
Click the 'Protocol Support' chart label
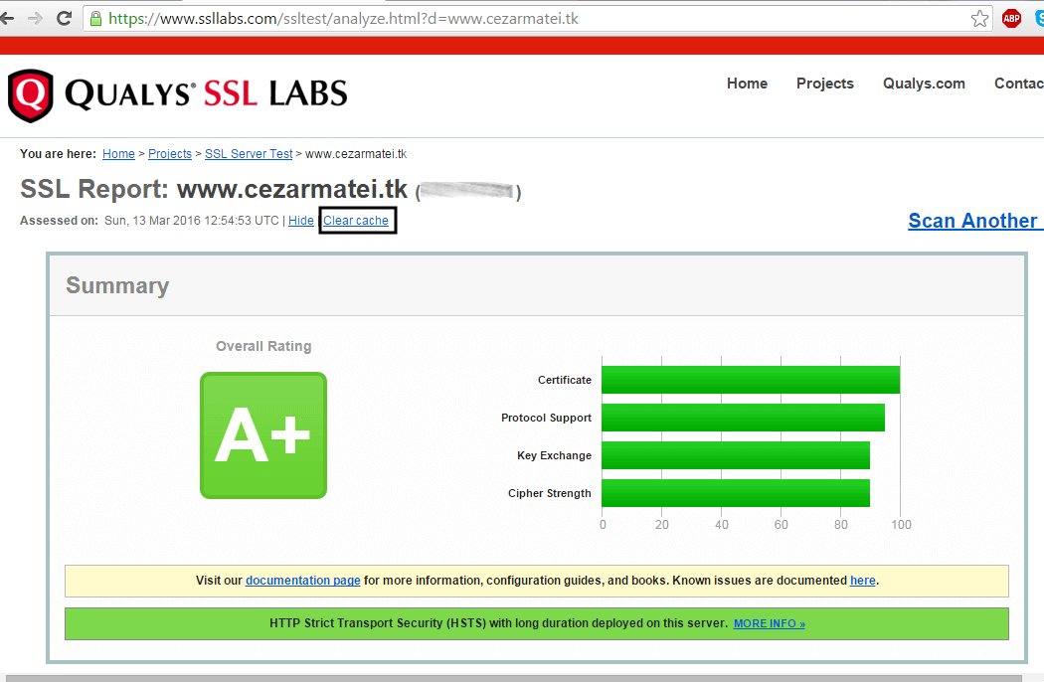pyautogui.click(x=546, y=418)
